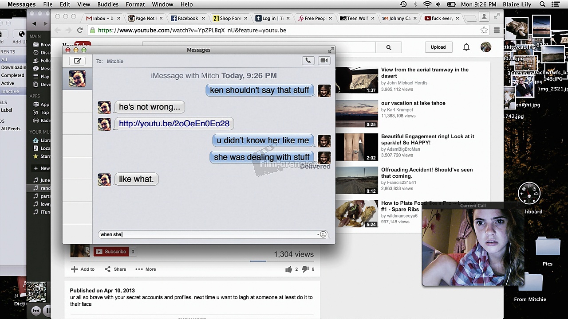The height and width of the screenshot is (319, 568).
Task: Bookmark page with the star icon
Action: [484, 30]
